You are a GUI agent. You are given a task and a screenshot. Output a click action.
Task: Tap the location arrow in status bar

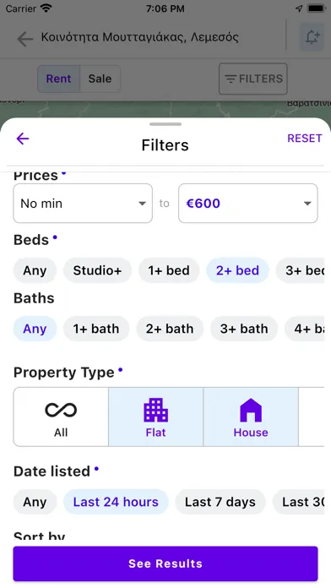click(x=299, y=8)
